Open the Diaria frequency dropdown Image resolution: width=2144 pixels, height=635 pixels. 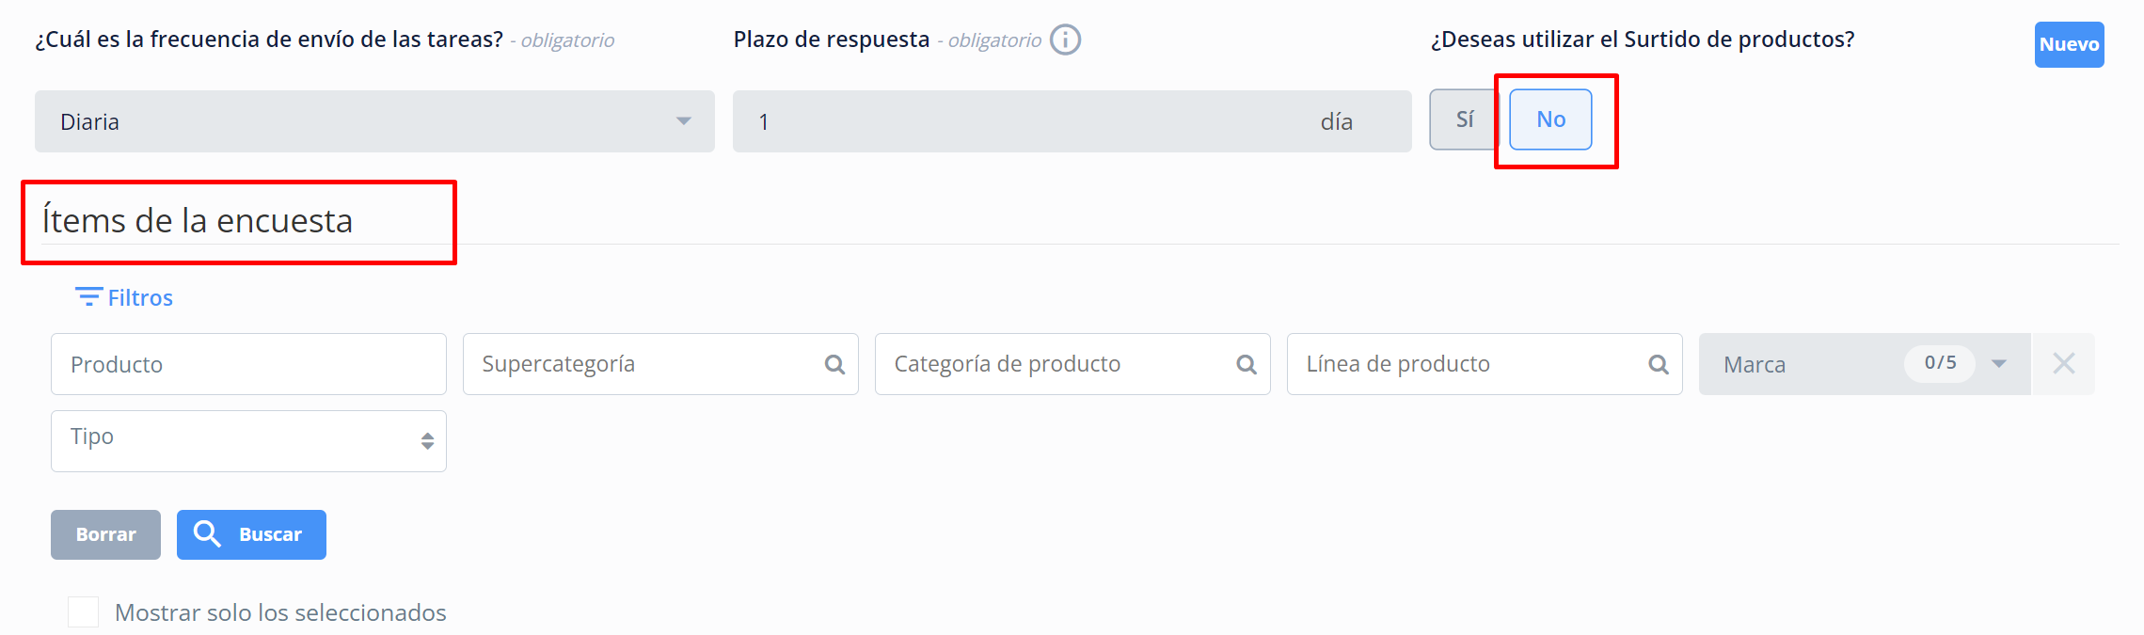(374, 121)
